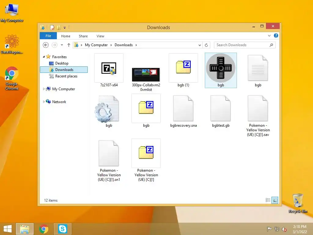Collapse the Favorites tree group
The width and height of the screenshot is (313, 235).
[x=44, y=57]
